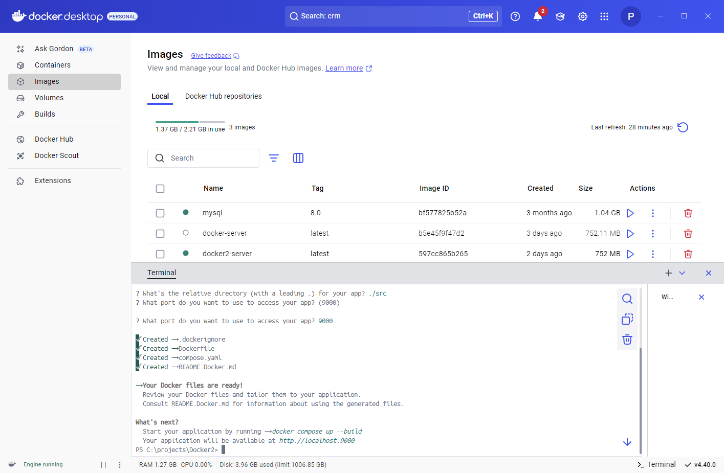Close the Wi... terminal session
This screenshot has width=724, height=473.
(x=701, y=297)
